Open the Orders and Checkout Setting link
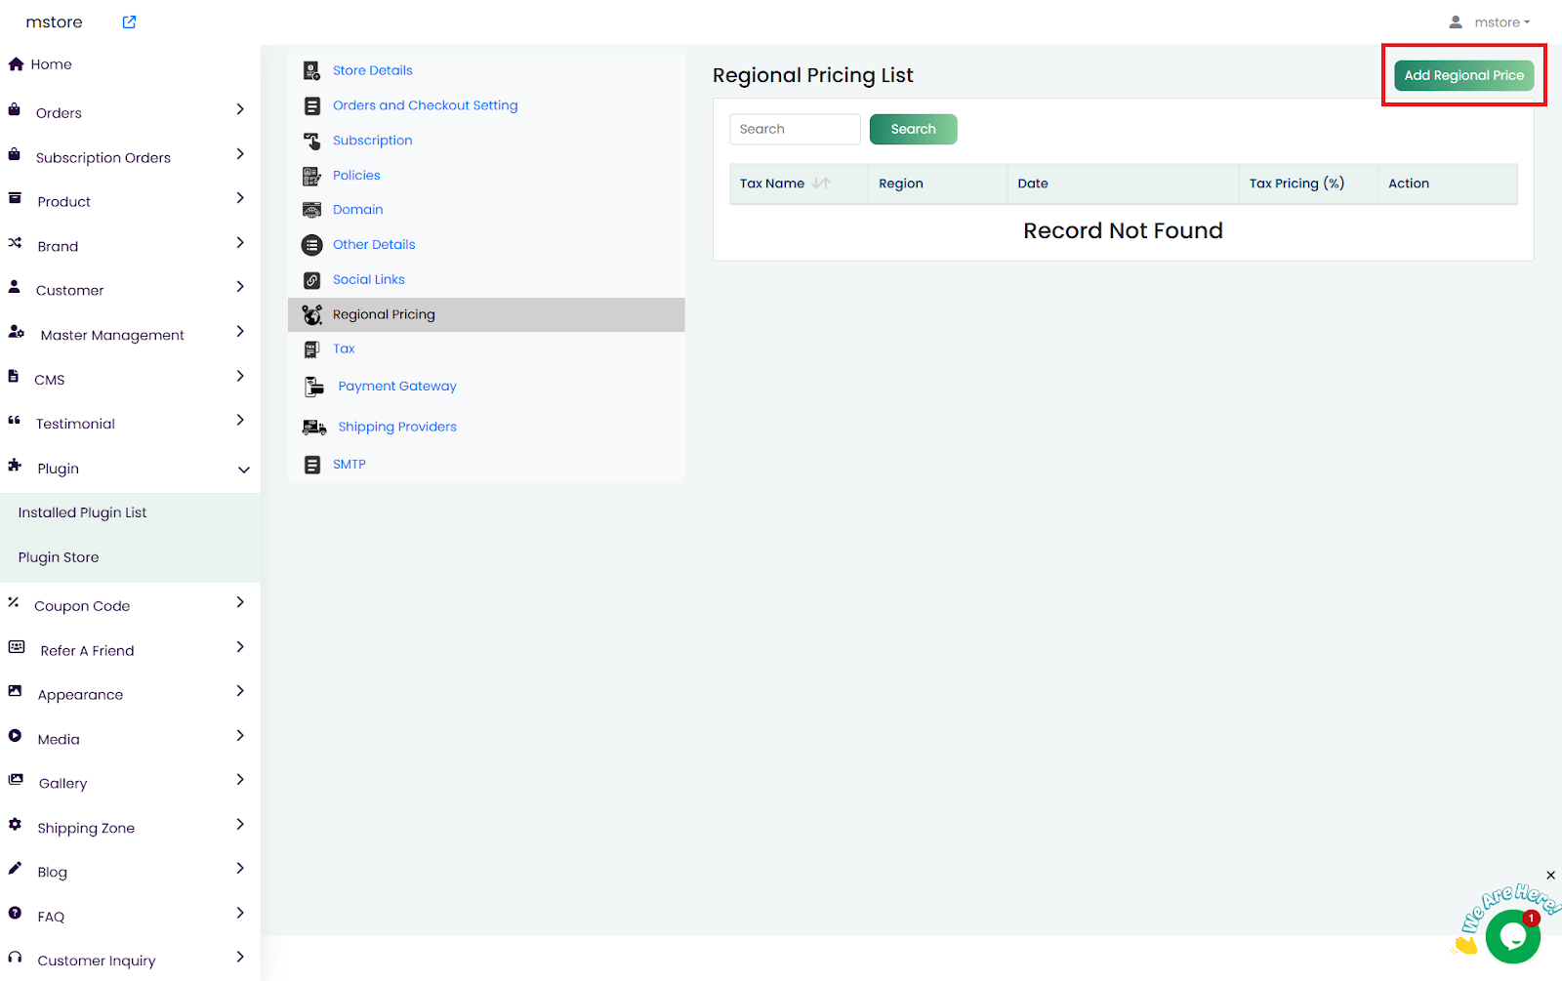This screenshot has width=1562, height=981. coord(425,105)
